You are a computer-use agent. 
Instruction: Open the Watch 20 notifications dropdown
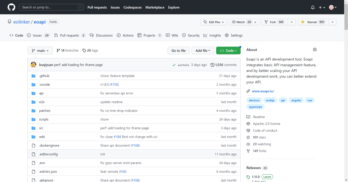(244, 22)
